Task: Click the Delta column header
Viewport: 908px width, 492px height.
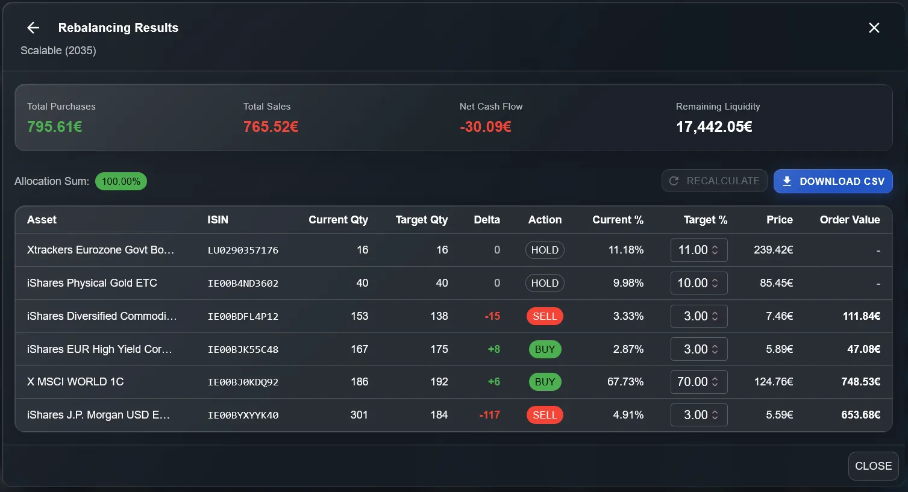Action: pos(486,220)
